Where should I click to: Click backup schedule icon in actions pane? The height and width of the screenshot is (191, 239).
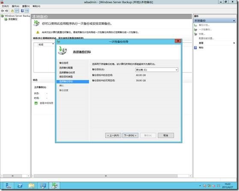196,25
